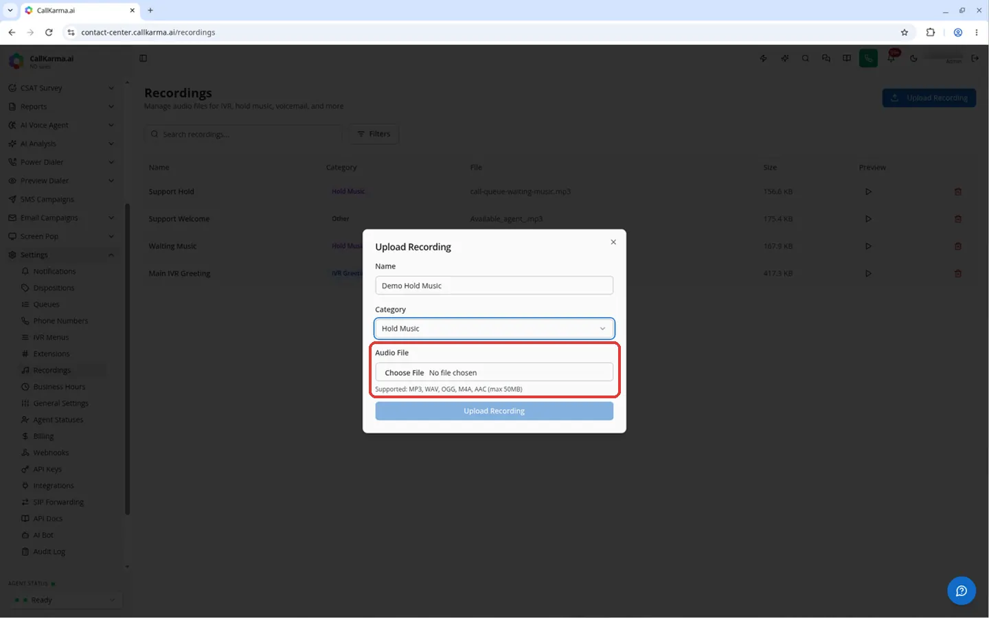
Task: Play preview of Support Hold recording
Action: pyautogui.click(x=868, y=192)
